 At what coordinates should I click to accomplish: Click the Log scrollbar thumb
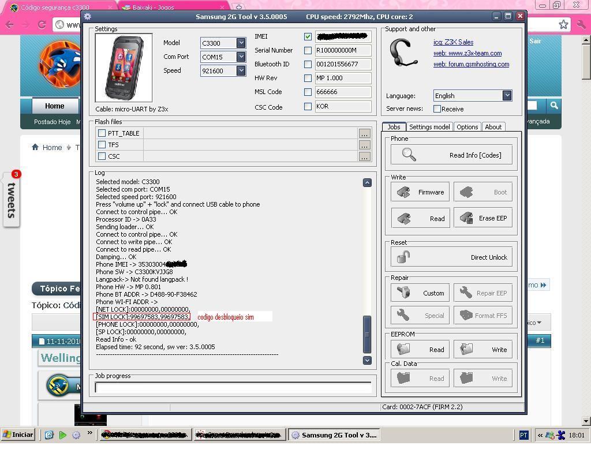click(366, 334)
